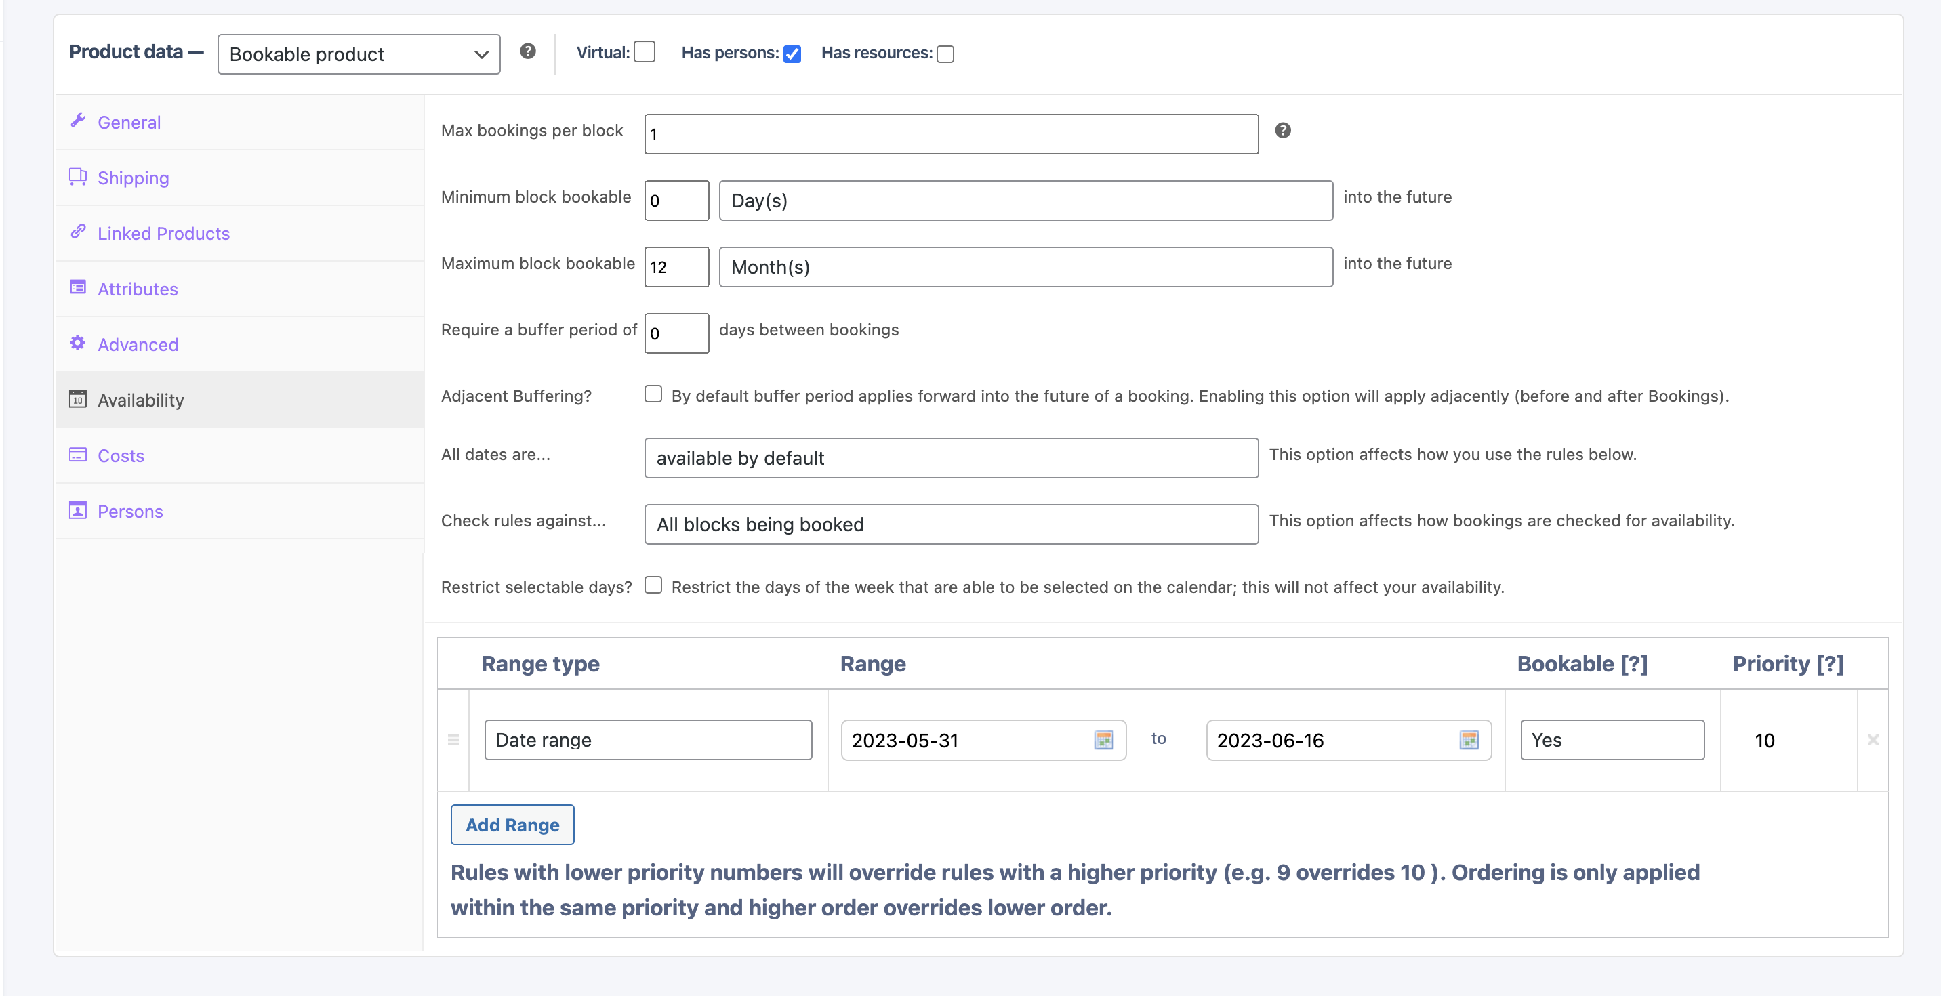The width and height of the screenshot is (1941, 996).
Task: Click the gear icon beside Advanced
Action: coord(78,343)
